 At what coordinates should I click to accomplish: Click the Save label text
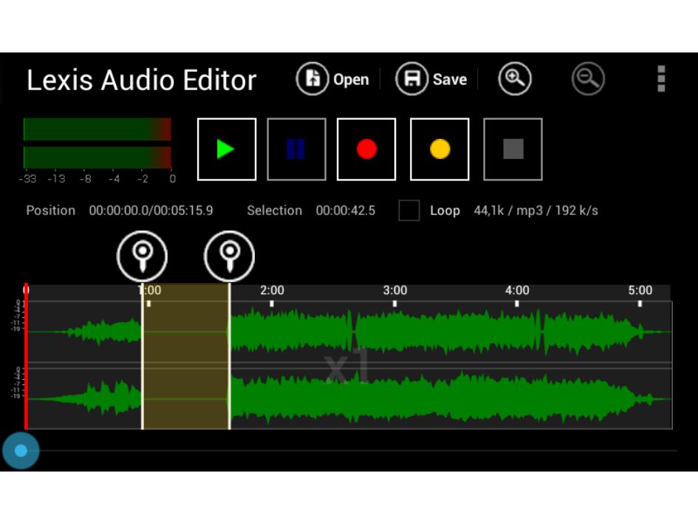pyautogui.click(x=450, y=79)
